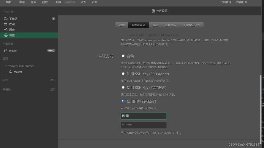Select 使用 SSH Key (SSH Agent) option

123,74
